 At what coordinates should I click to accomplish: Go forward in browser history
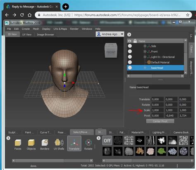[14, 15]
